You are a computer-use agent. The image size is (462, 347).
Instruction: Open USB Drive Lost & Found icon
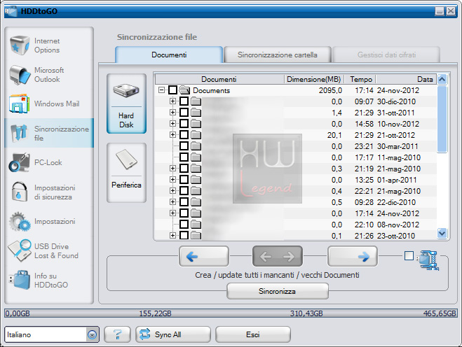pos(20,250)
